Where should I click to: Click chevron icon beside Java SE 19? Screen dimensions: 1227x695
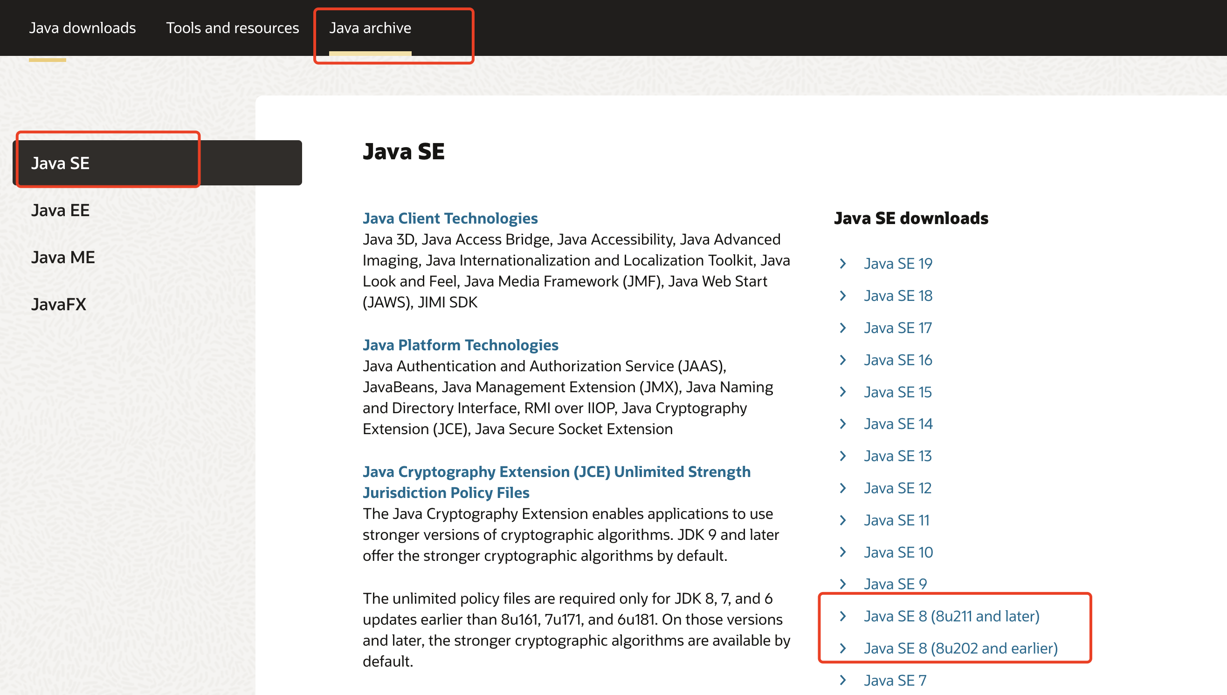843,264
